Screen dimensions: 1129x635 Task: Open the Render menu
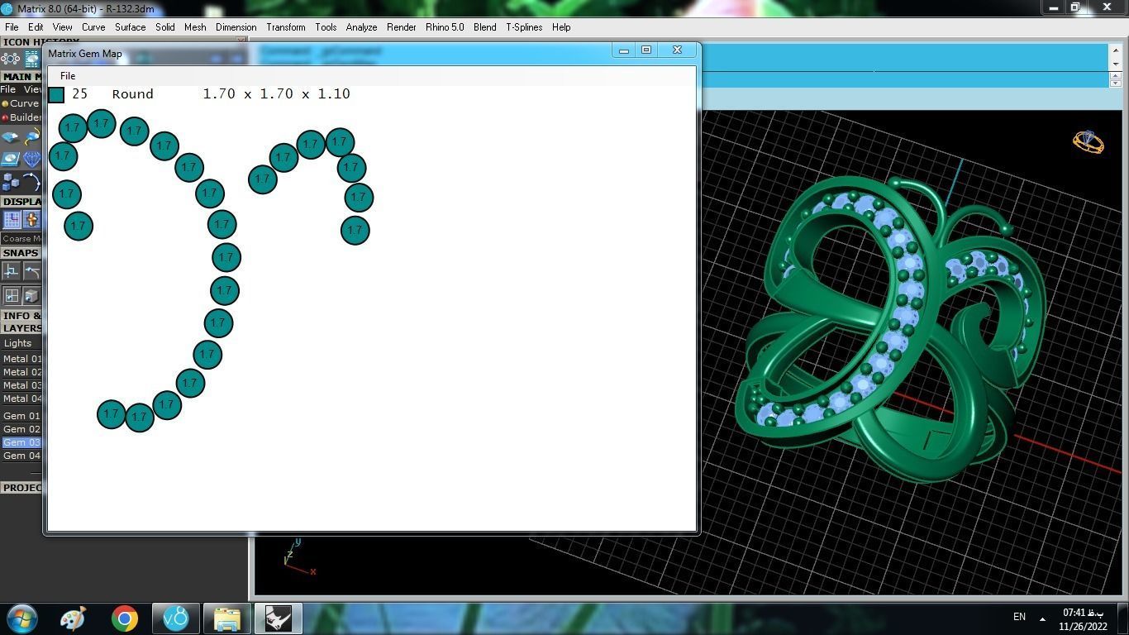pyautogui.click(x=402, y=27)
